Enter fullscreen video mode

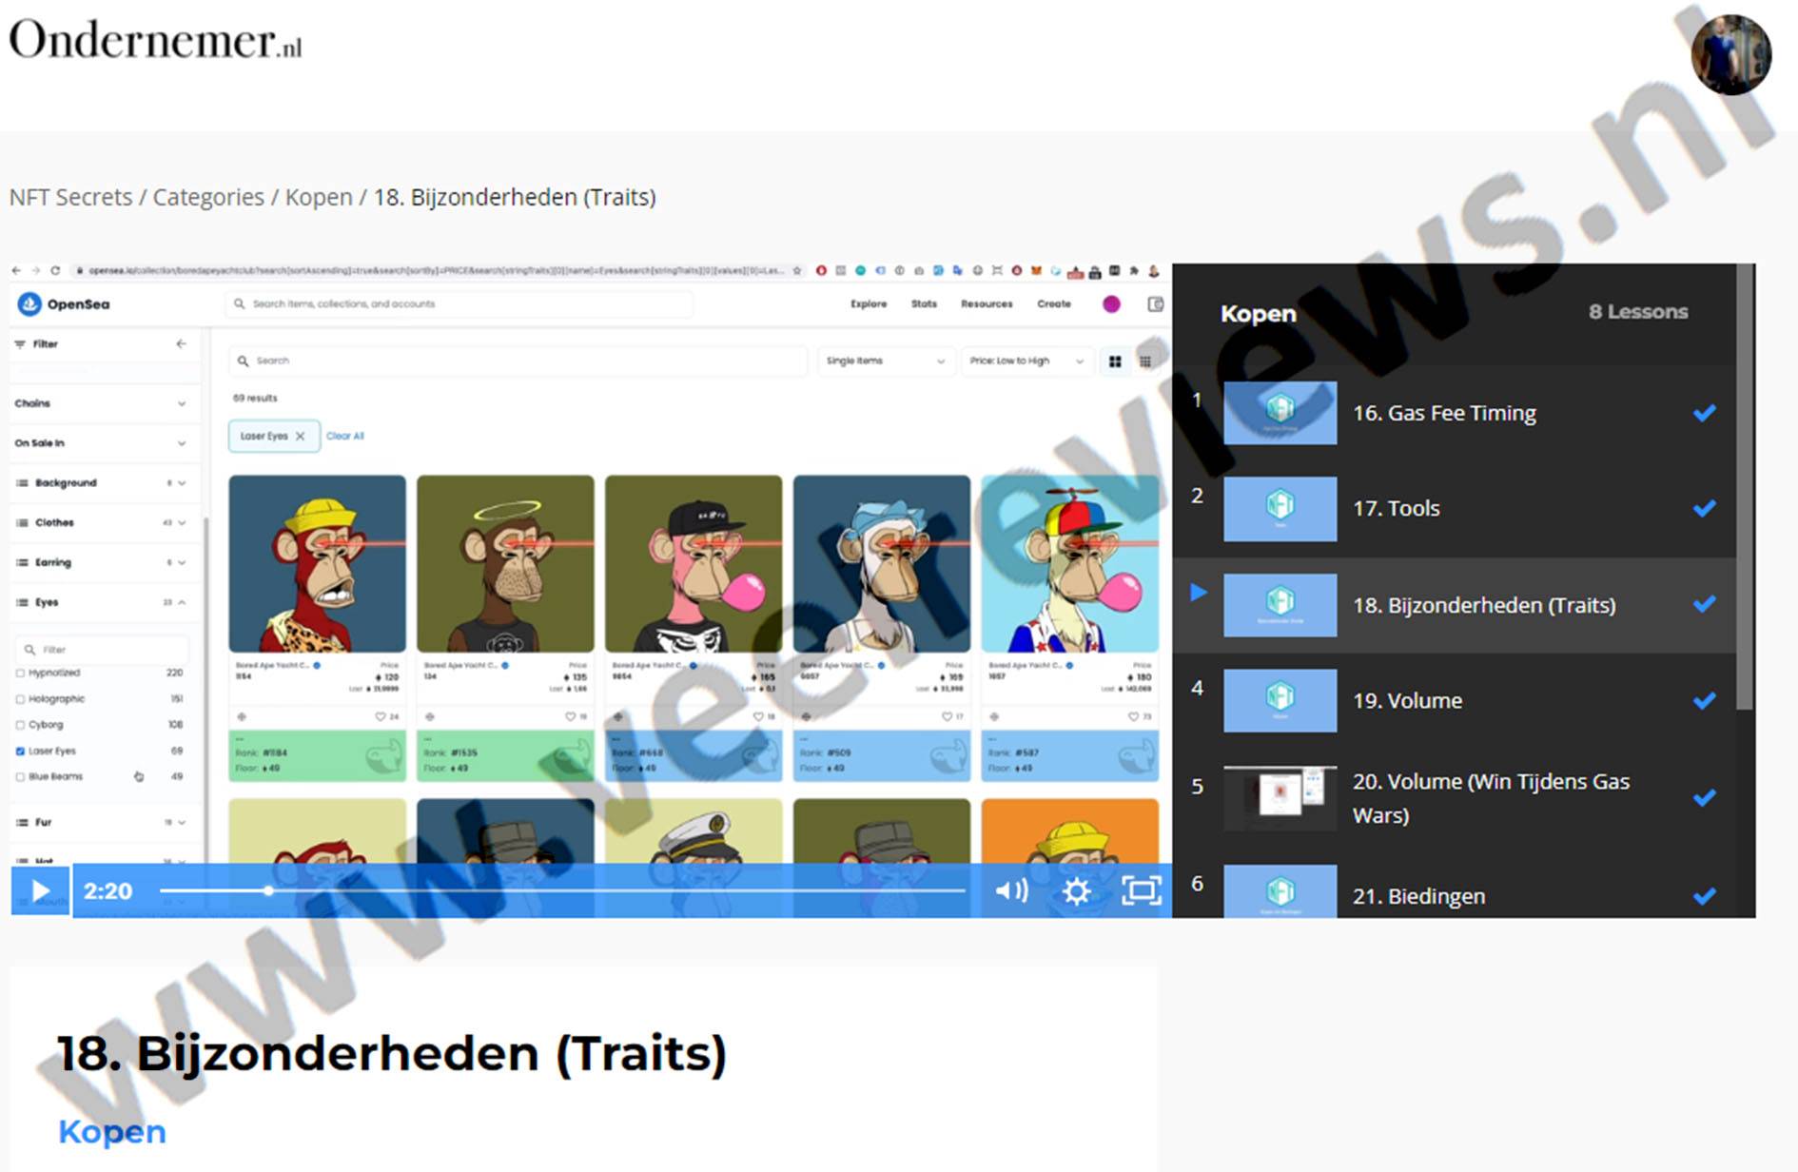coord(1141,890)
